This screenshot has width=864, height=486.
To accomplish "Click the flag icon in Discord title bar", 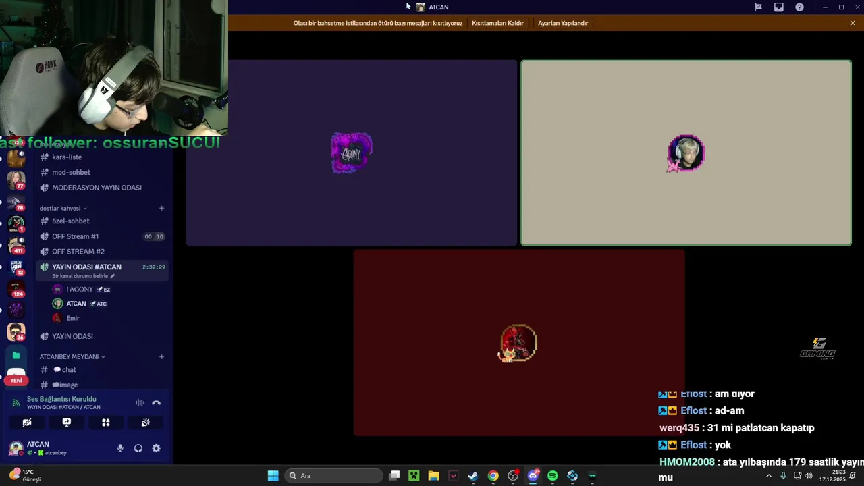I will click(x=758, y=7).
